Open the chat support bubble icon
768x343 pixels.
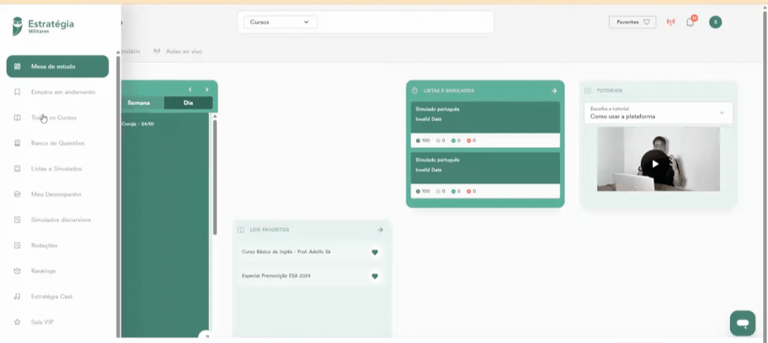pyautogui.click(x=742, y=323)
